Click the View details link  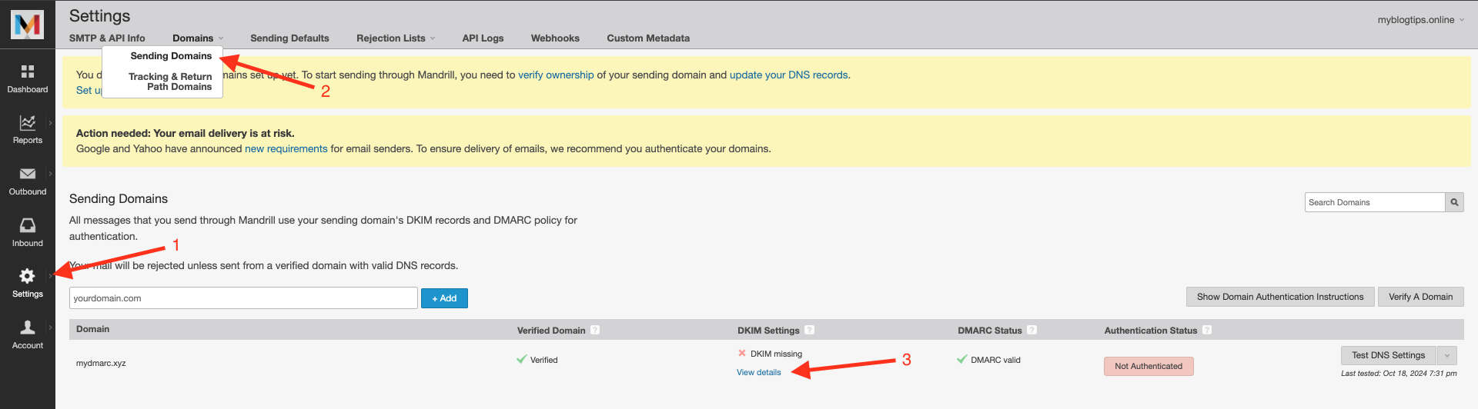[758, 373]
